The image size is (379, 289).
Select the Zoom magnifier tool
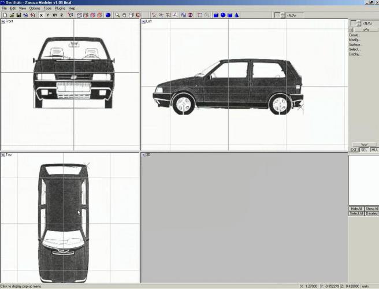point(117,15)
